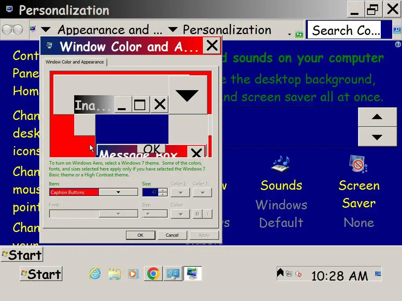Click the Back navigation arrow
Viewport: 402px width, 301px height.
coord(7,30)
